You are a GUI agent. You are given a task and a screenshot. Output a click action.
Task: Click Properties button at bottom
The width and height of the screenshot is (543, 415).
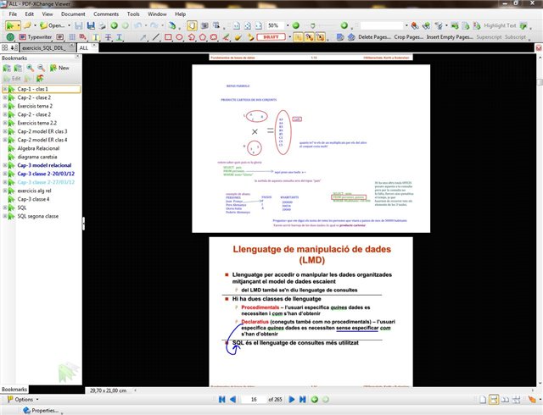point(41,411)
